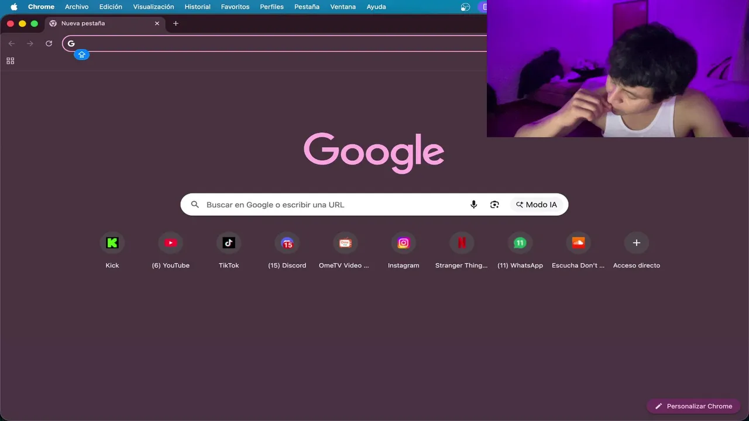This screenshot has width=749, height=421.
Task: Open the Edición menu
Action: coord(111,7)
